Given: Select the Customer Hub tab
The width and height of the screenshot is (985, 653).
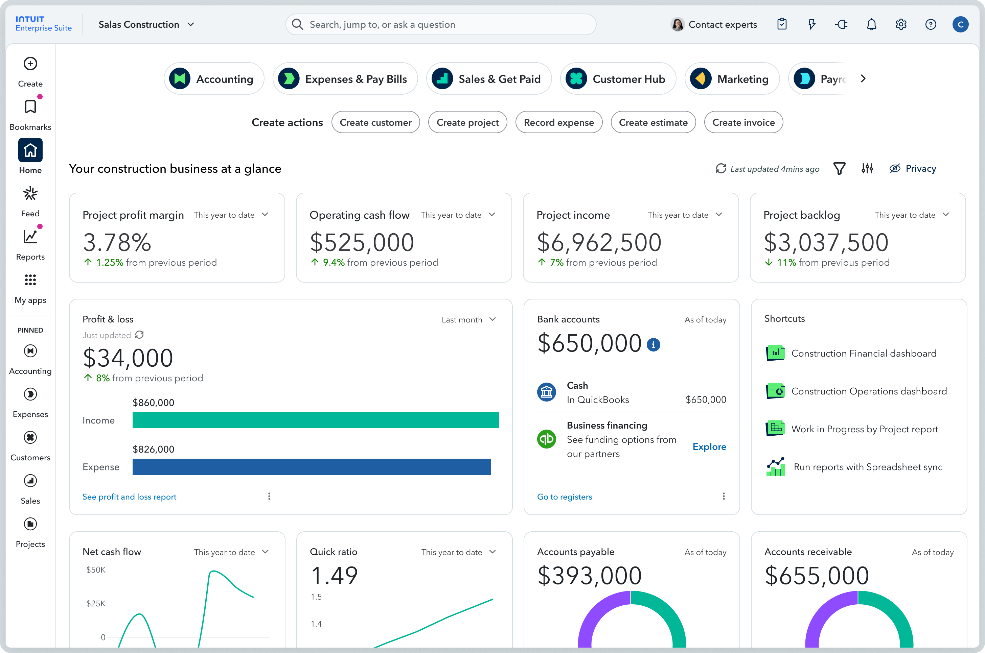Looking at the screenshot, I should pos(618,79).
